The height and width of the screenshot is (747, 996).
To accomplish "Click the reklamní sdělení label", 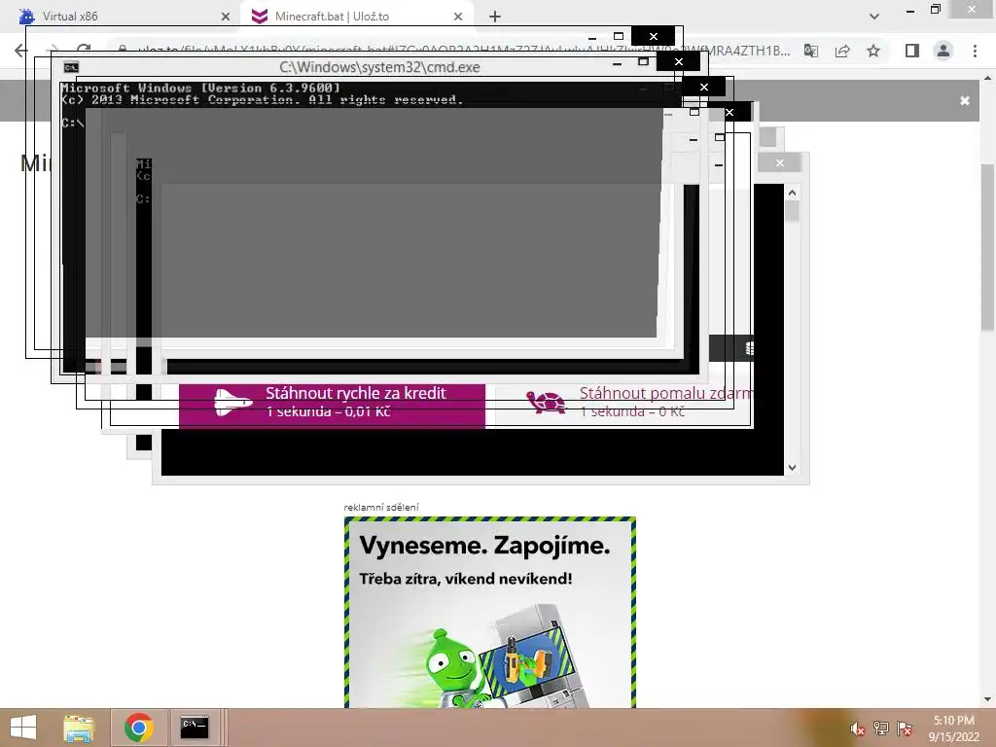I will pyautogui.click(x=381, y=507).
